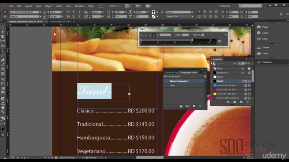289x162 pixels.
Task: Open the kerning Metrics dropdown
Action: [103, 12]
